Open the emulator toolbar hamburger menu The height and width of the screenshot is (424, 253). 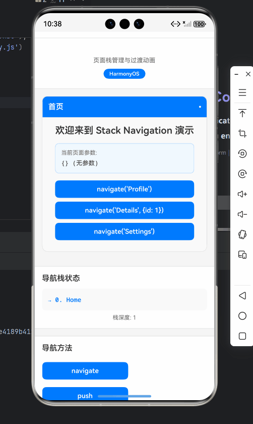[242, 92]
